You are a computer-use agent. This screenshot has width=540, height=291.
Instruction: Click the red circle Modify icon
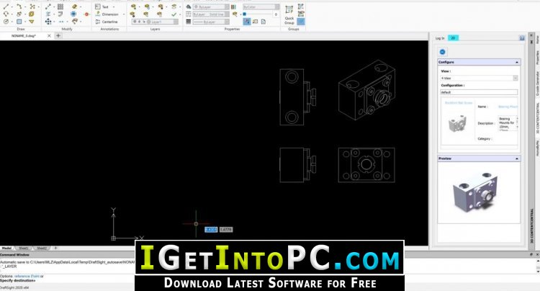pos(86,14)
